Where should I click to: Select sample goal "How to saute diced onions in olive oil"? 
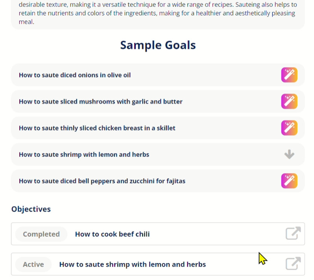[x=75, y=75]
